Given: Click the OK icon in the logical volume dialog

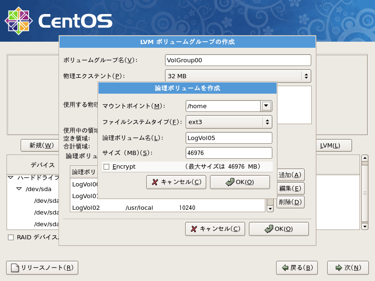Looking at the screenshot, I should pos(229,182).
